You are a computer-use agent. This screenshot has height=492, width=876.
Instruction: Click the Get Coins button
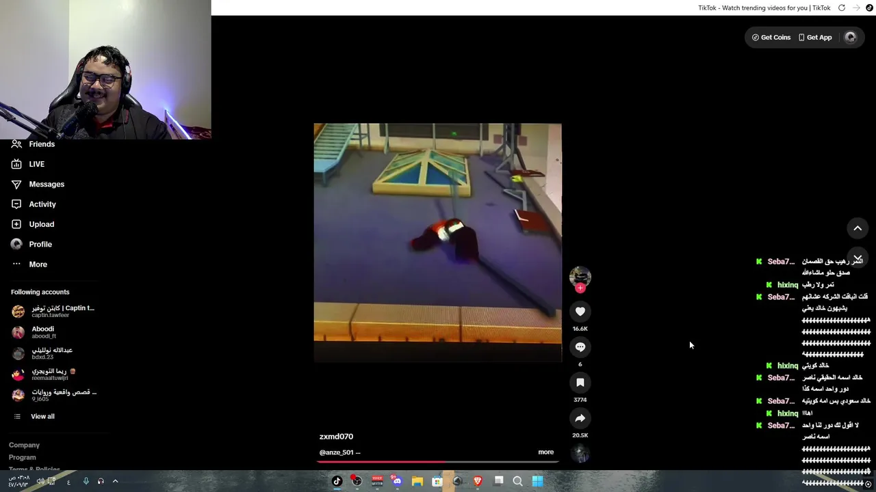[771, 38]
